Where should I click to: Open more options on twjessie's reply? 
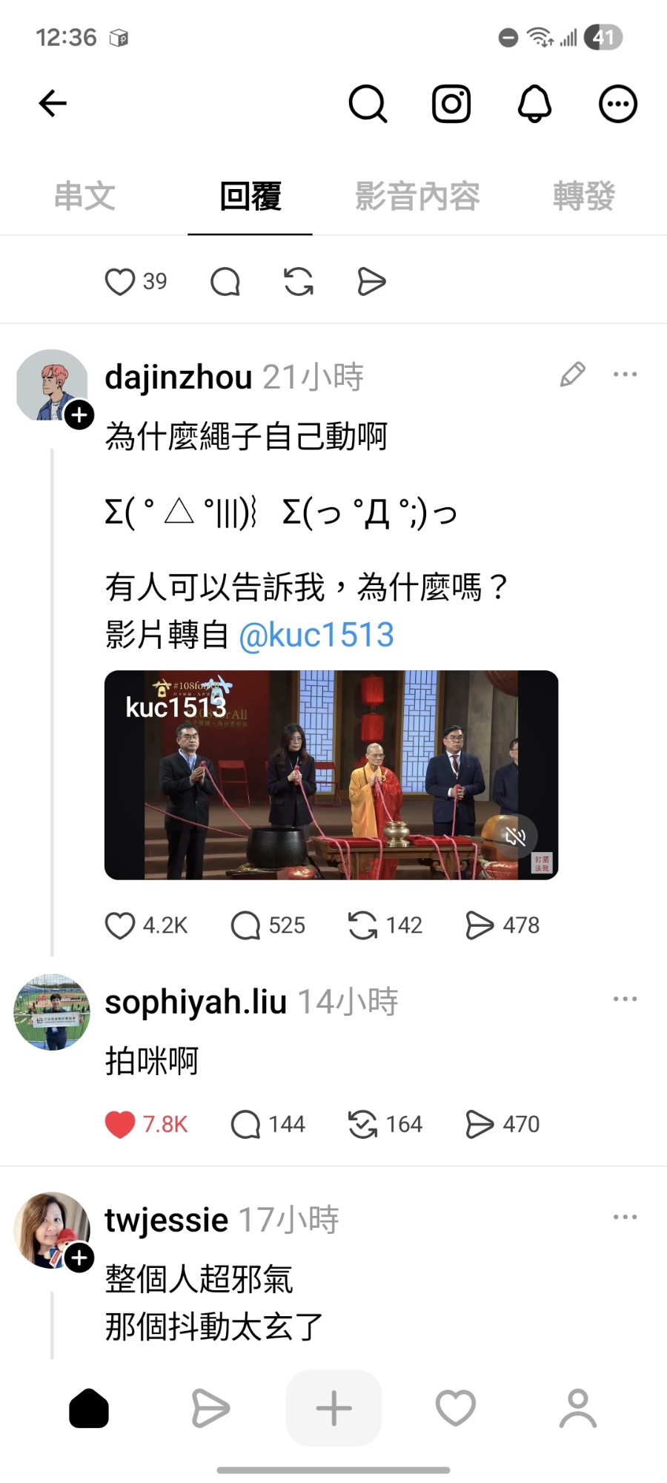(x=625, y=1217)
